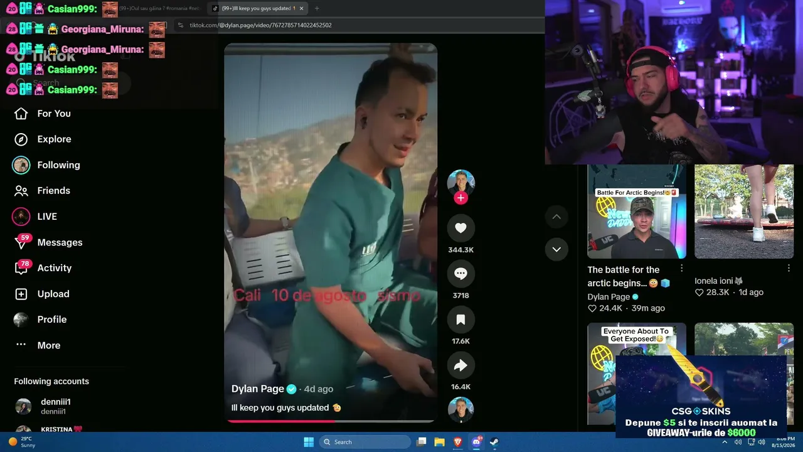Click the Upload plus icon
Screen dimensions: 803x452
[21, 294]
